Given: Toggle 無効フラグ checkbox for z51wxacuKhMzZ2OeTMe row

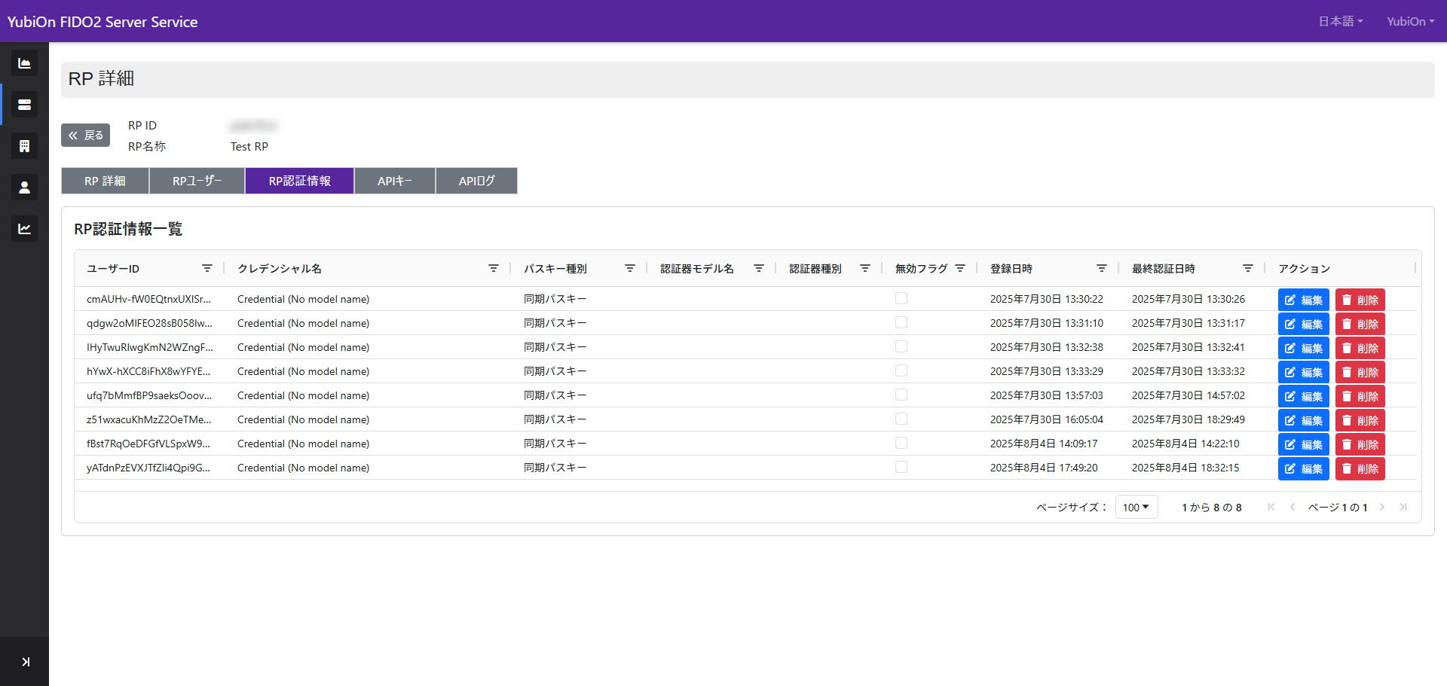Looking at the screenshot, I should coord(901,419).
